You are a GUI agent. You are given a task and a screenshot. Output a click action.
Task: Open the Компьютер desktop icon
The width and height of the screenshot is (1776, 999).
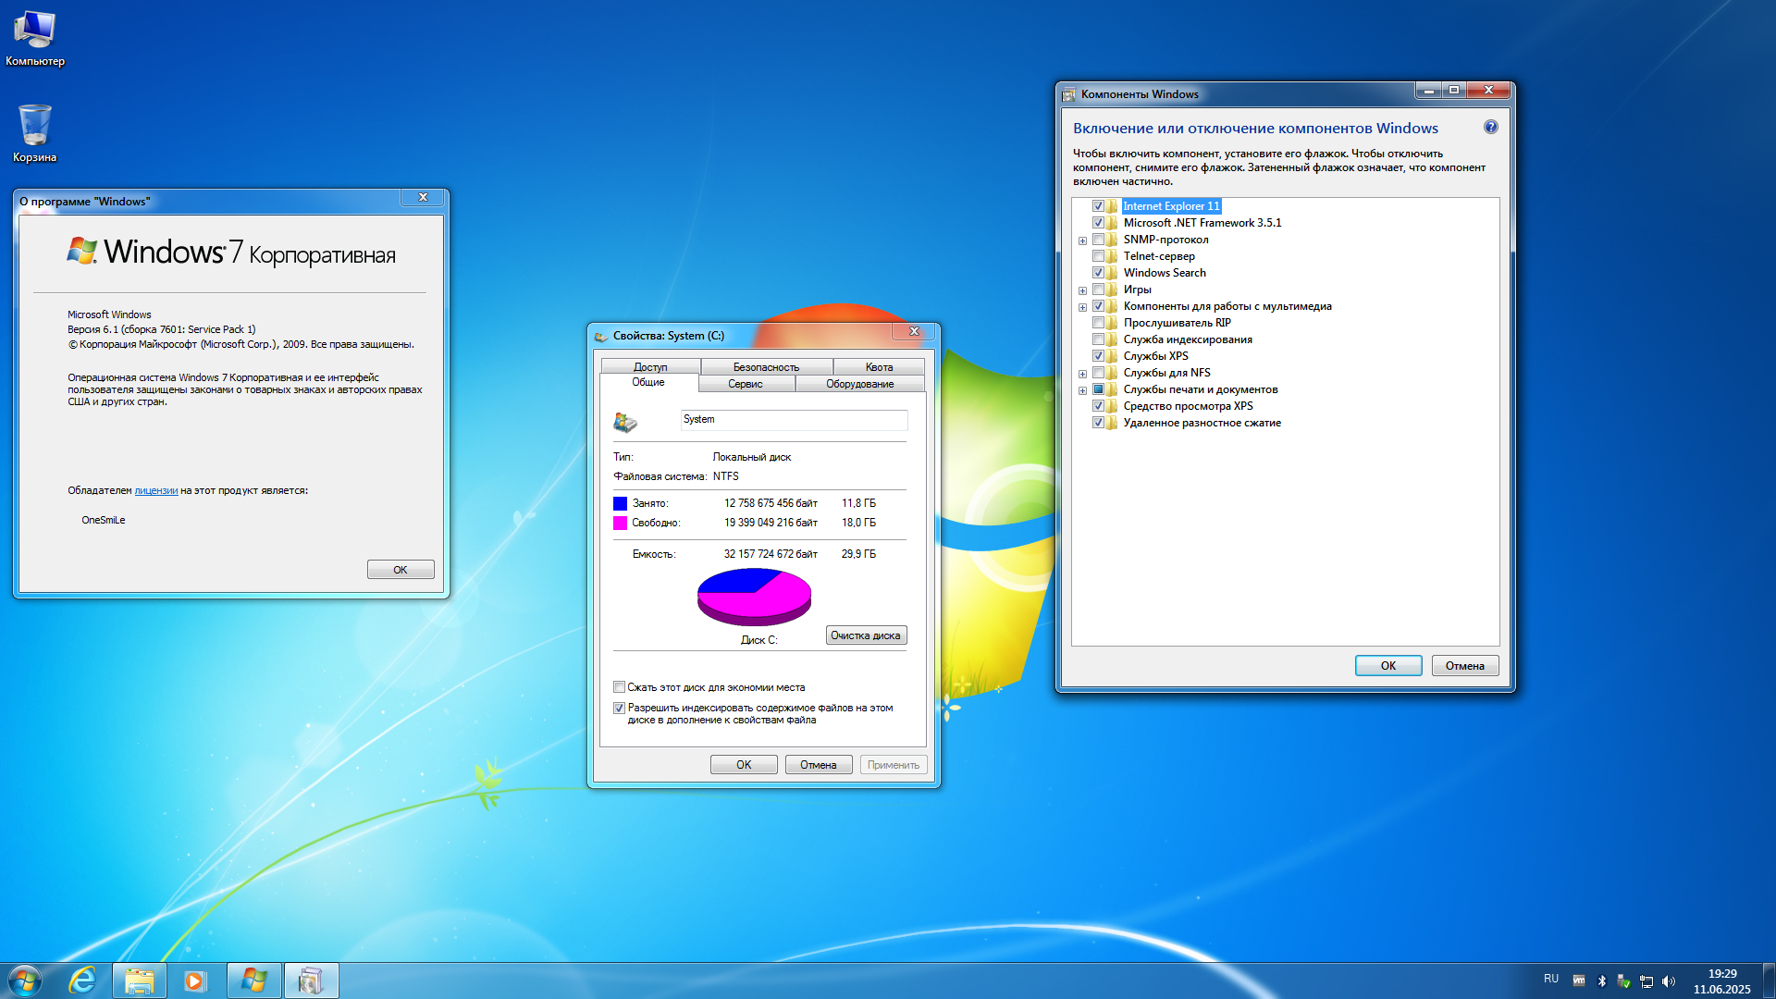[35, 38]
